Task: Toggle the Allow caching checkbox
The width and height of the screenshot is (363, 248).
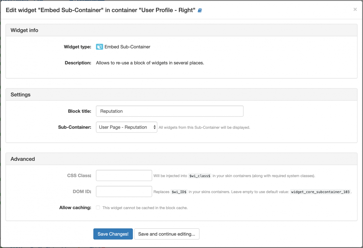Action: (98, 207)
